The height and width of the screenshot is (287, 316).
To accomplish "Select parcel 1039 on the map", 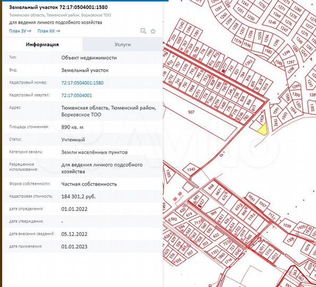I will click(287, 225).
